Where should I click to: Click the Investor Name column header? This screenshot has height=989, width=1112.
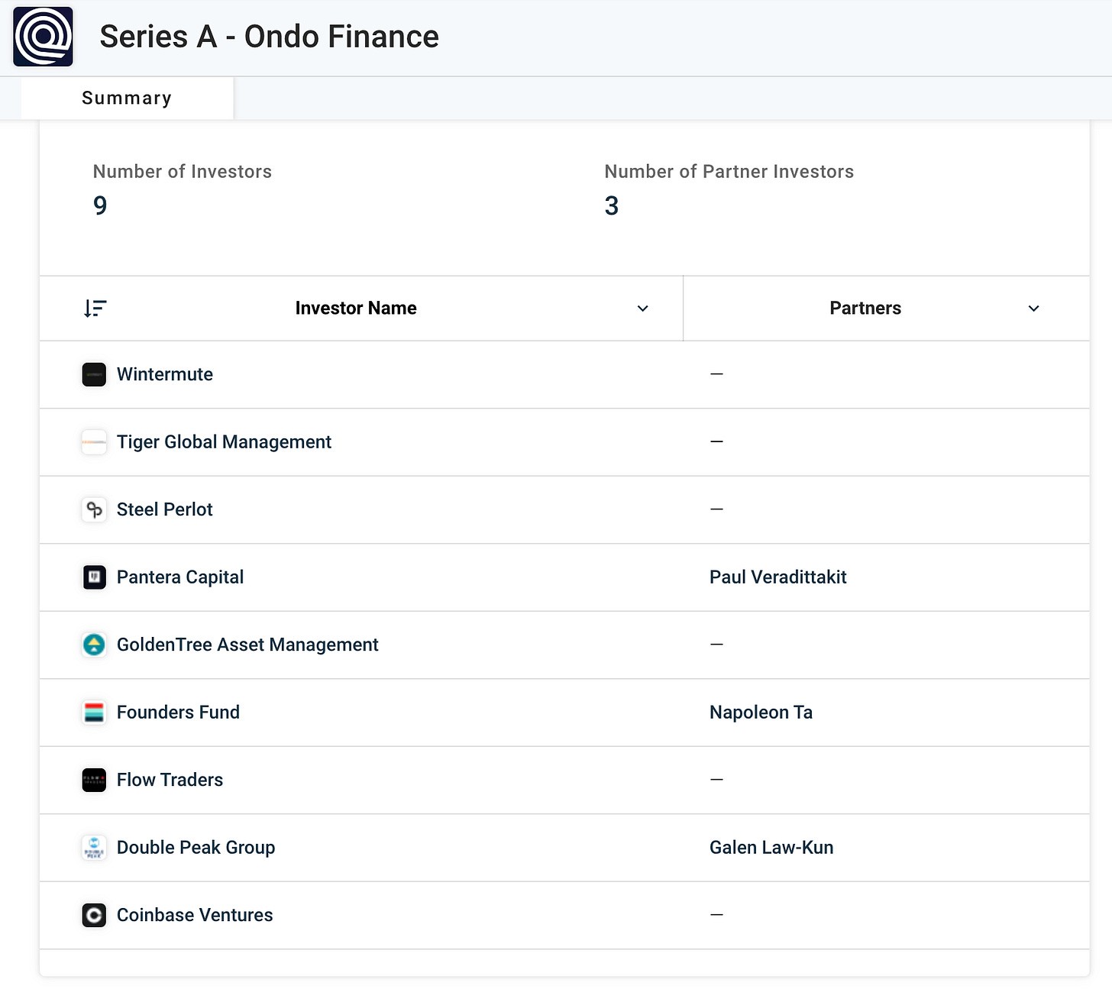pos(356,309)
